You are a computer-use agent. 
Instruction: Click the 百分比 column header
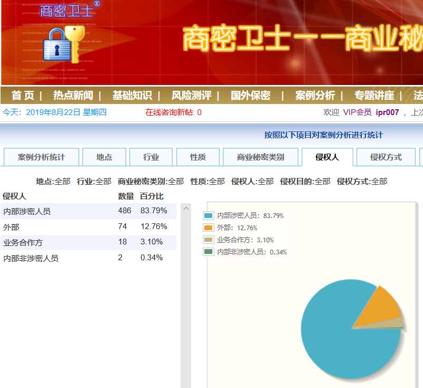(x=152, y=196)
